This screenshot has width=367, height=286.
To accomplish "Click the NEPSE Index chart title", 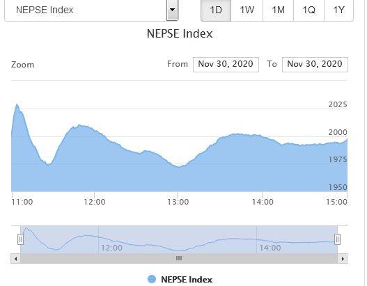I will coord(180,33).
